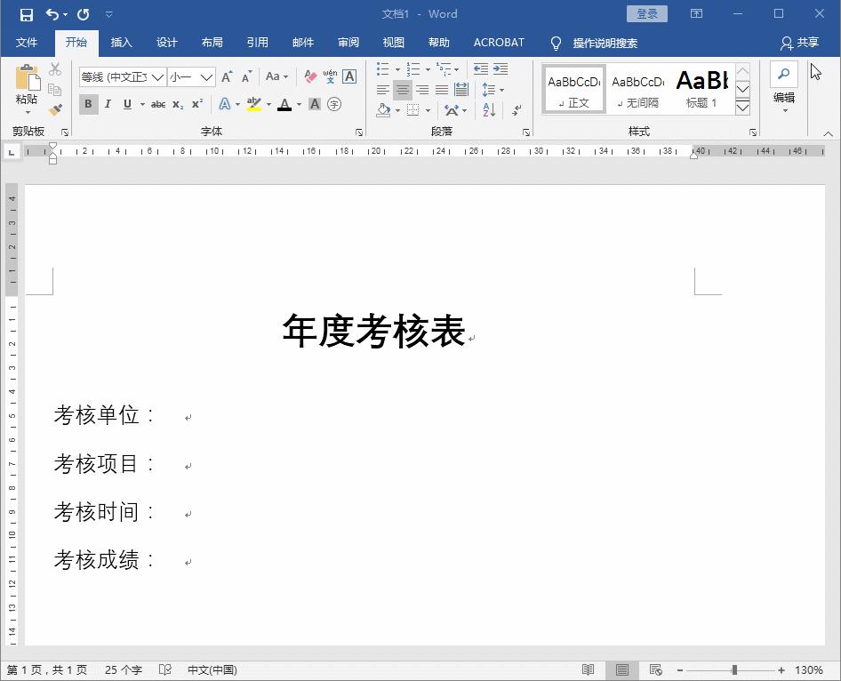Apply the 标题 1 style
The width and height of the screenshot is (841, 681).
[702, 87]
